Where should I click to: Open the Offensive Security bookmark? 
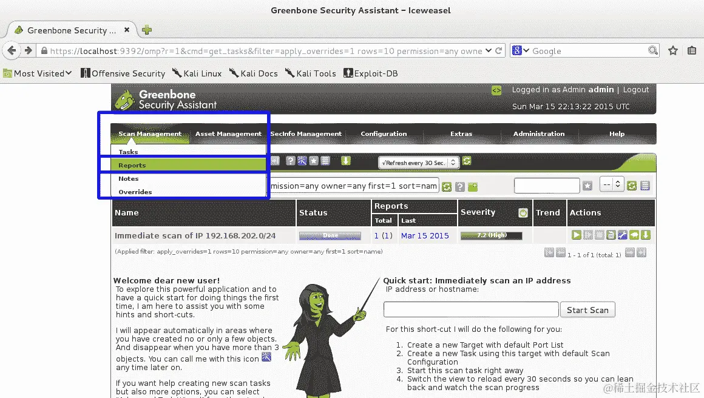[123, 73]
